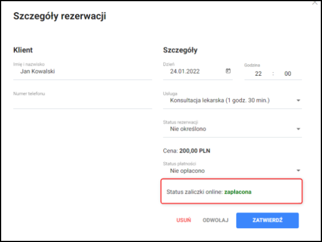The height and width of the screenshot is (242, 322).
Task: Expand the Status płatności dropdown arrow
Action: click(298, 170)
